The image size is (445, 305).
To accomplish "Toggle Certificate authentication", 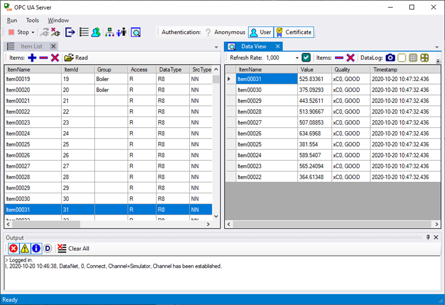I will click(294, 32).
